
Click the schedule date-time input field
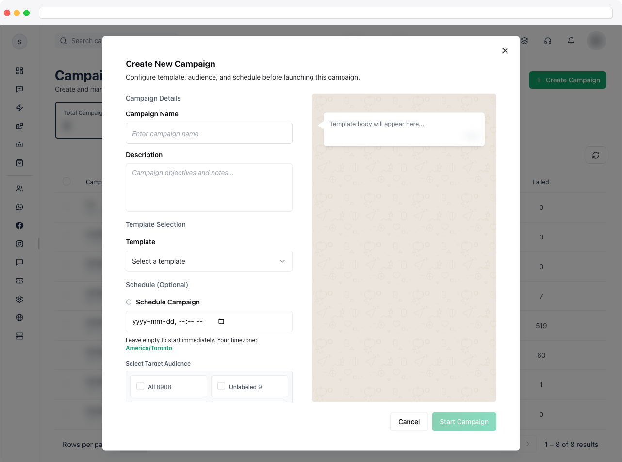coord(209,321)
